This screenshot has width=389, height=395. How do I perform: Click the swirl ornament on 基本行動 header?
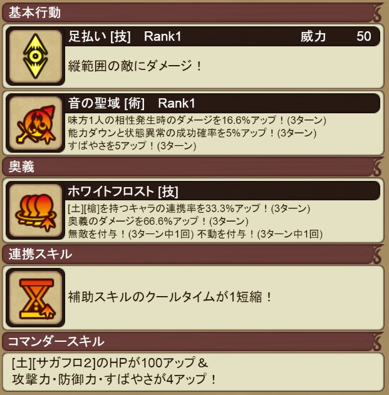(377, 13)
